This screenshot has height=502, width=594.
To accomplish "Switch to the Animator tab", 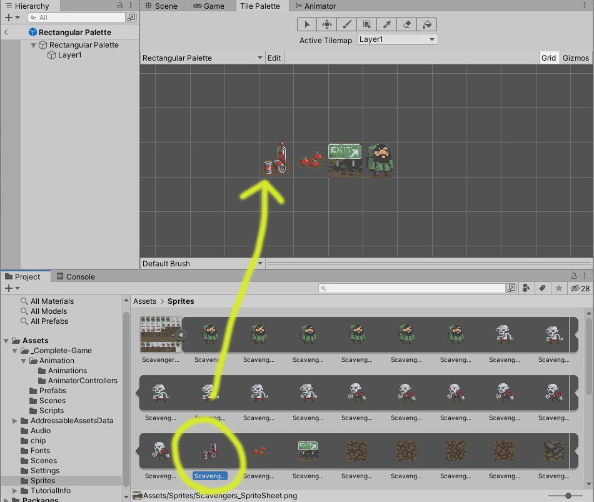I will point(316,6).
